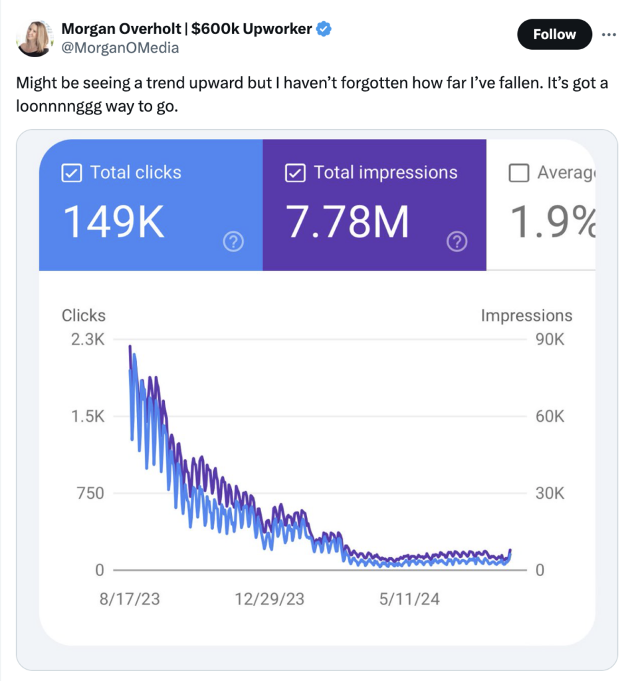Click the 12/29/23 date label on chart
The height and width of the screenshot is (681, 632).
[269, 599]
